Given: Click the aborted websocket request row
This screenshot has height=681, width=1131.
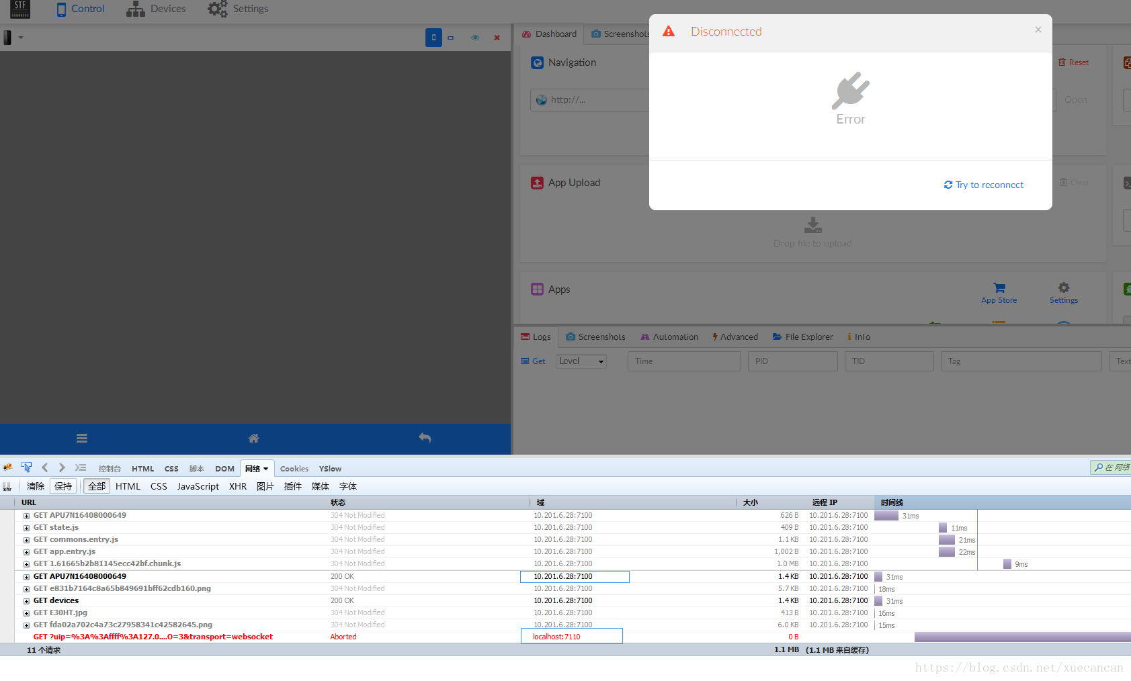Looking at the screenshot, I should coord(565,637).
